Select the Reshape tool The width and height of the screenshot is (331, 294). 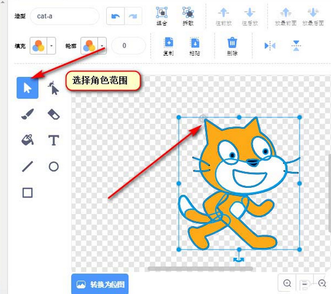53,88
